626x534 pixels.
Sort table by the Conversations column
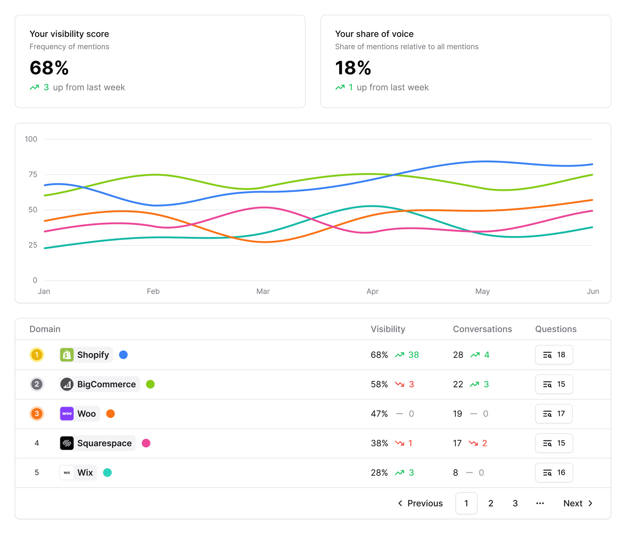coord(482,329)
